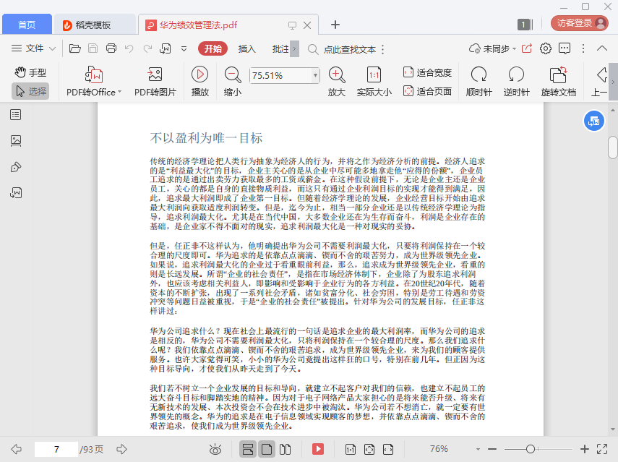The width and height of the screenshot is (618, 462).
Task: Click the zoom percentage input field
Action: pos(280,75)
